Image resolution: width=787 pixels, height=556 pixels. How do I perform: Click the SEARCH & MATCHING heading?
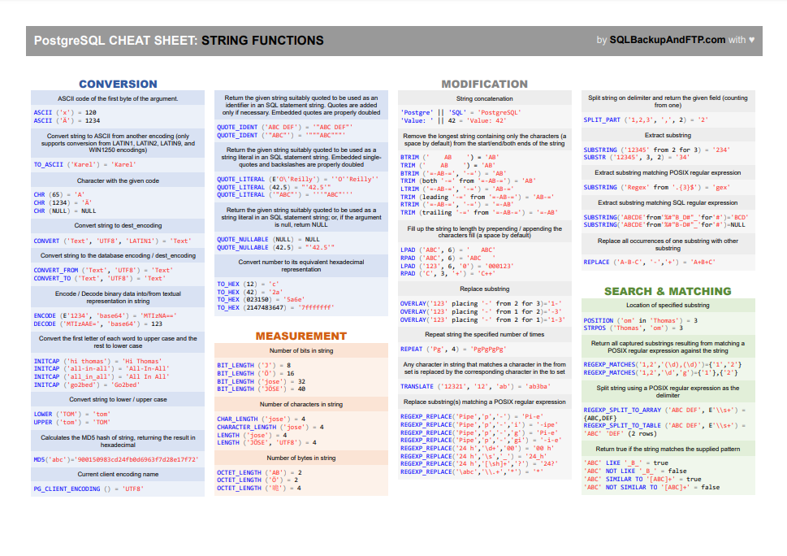pos(668,291)
